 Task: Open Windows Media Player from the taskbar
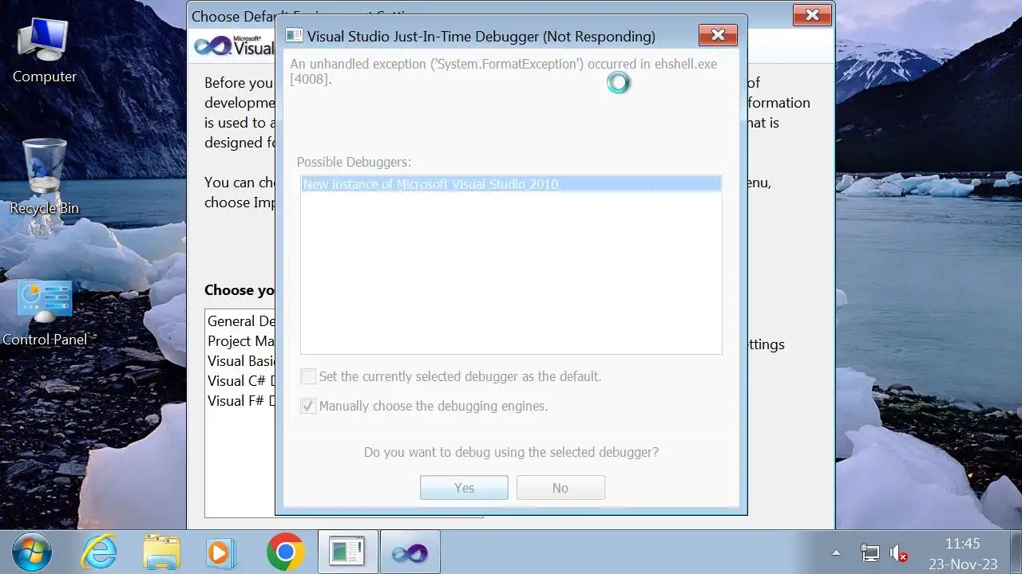pyautogui.click(x=220, y=552)
